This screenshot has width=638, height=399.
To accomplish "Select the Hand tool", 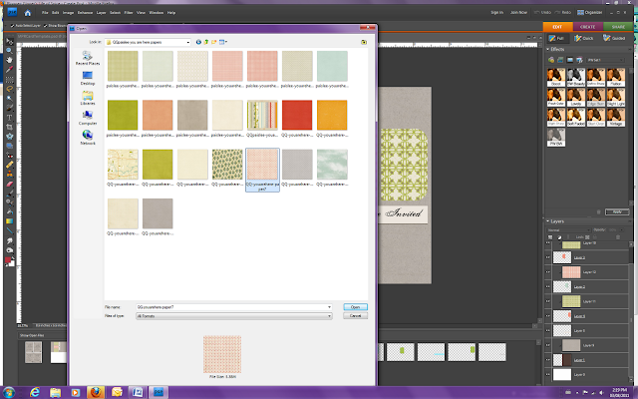I will [x=9, y=60].
